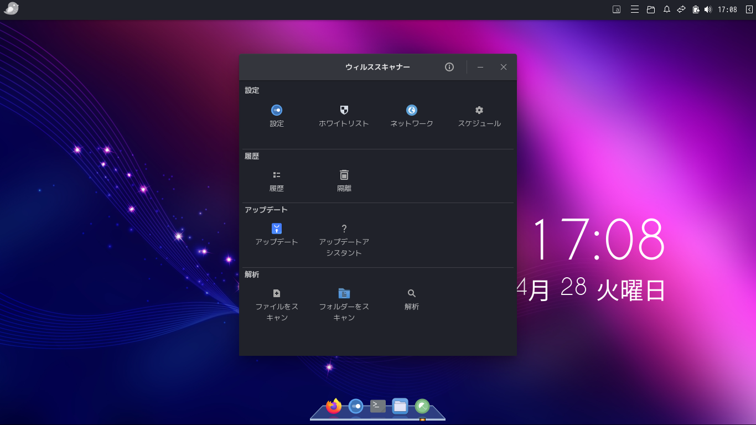Open the three-line menu in the panel
The height and width of the screenshot is (425, 756).
point(635,9)
